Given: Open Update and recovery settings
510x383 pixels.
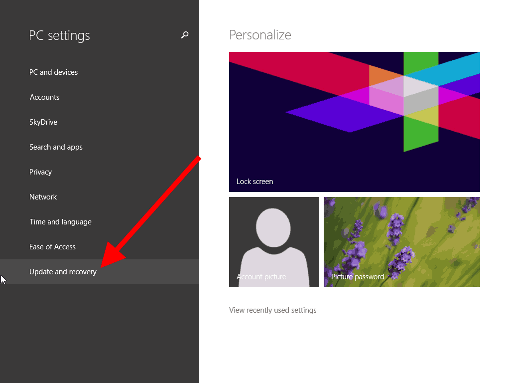Looking at the screenshot, I should coord(63,271).
